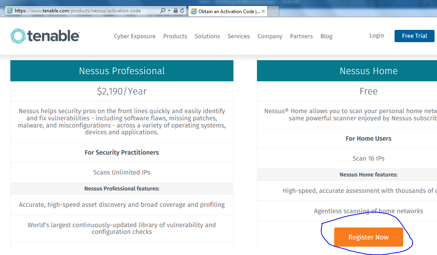
Task: Click the $2,190/Year price text
Action: [x=122, y=91]
